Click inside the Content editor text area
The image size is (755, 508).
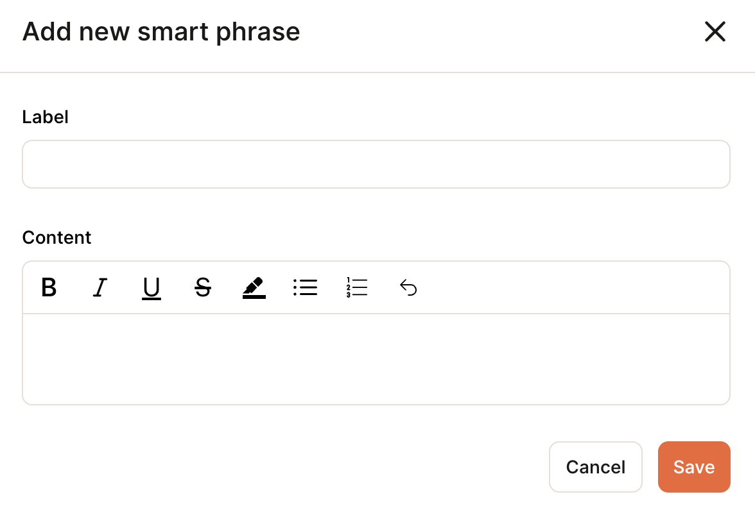click(x=376, y=359)
